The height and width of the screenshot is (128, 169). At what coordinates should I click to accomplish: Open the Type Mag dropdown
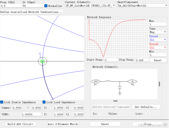[x=158, y=32]
